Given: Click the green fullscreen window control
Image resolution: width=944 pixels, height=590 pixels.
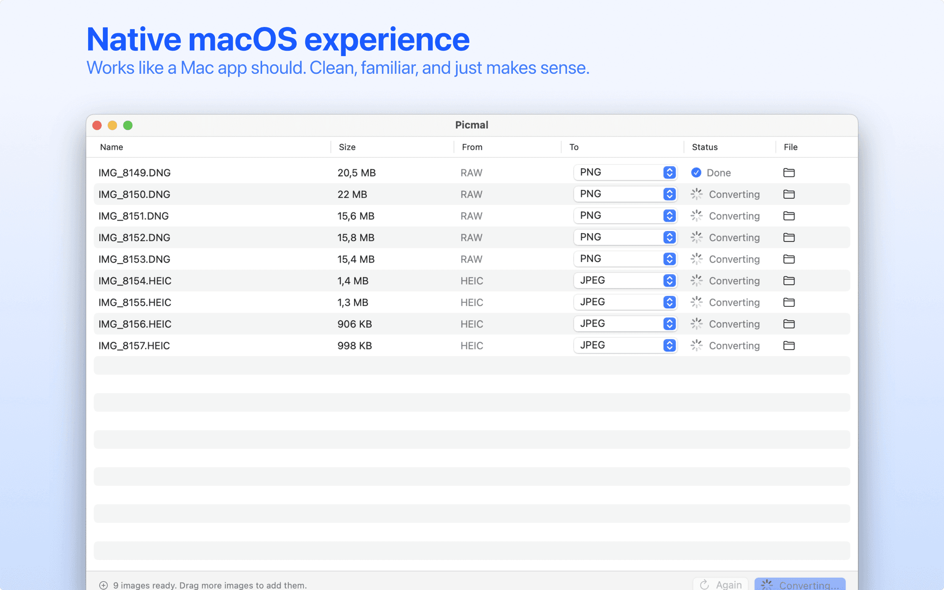Looking at the screenshot, I should [x=128, y=125].
